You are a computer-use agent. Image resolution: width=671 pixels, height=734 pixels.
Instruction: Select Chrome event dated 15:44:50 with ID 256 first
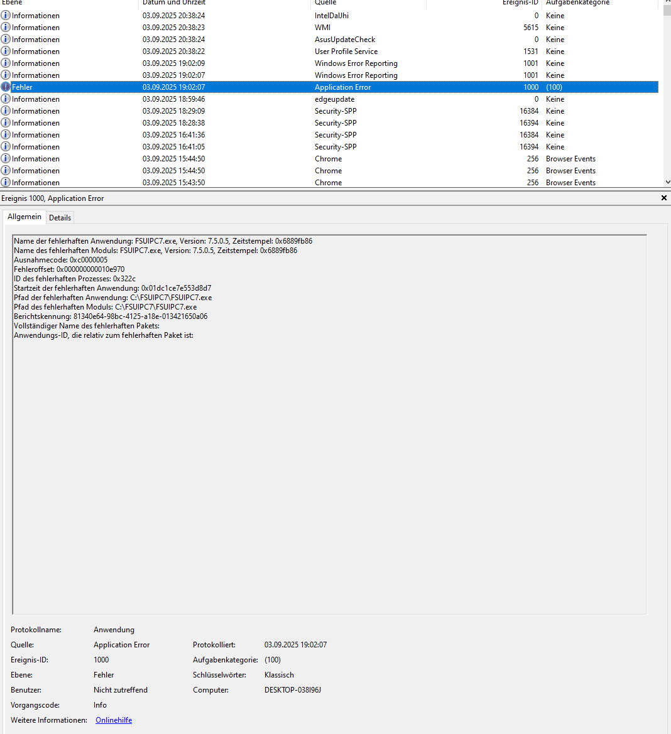(329, 159)
